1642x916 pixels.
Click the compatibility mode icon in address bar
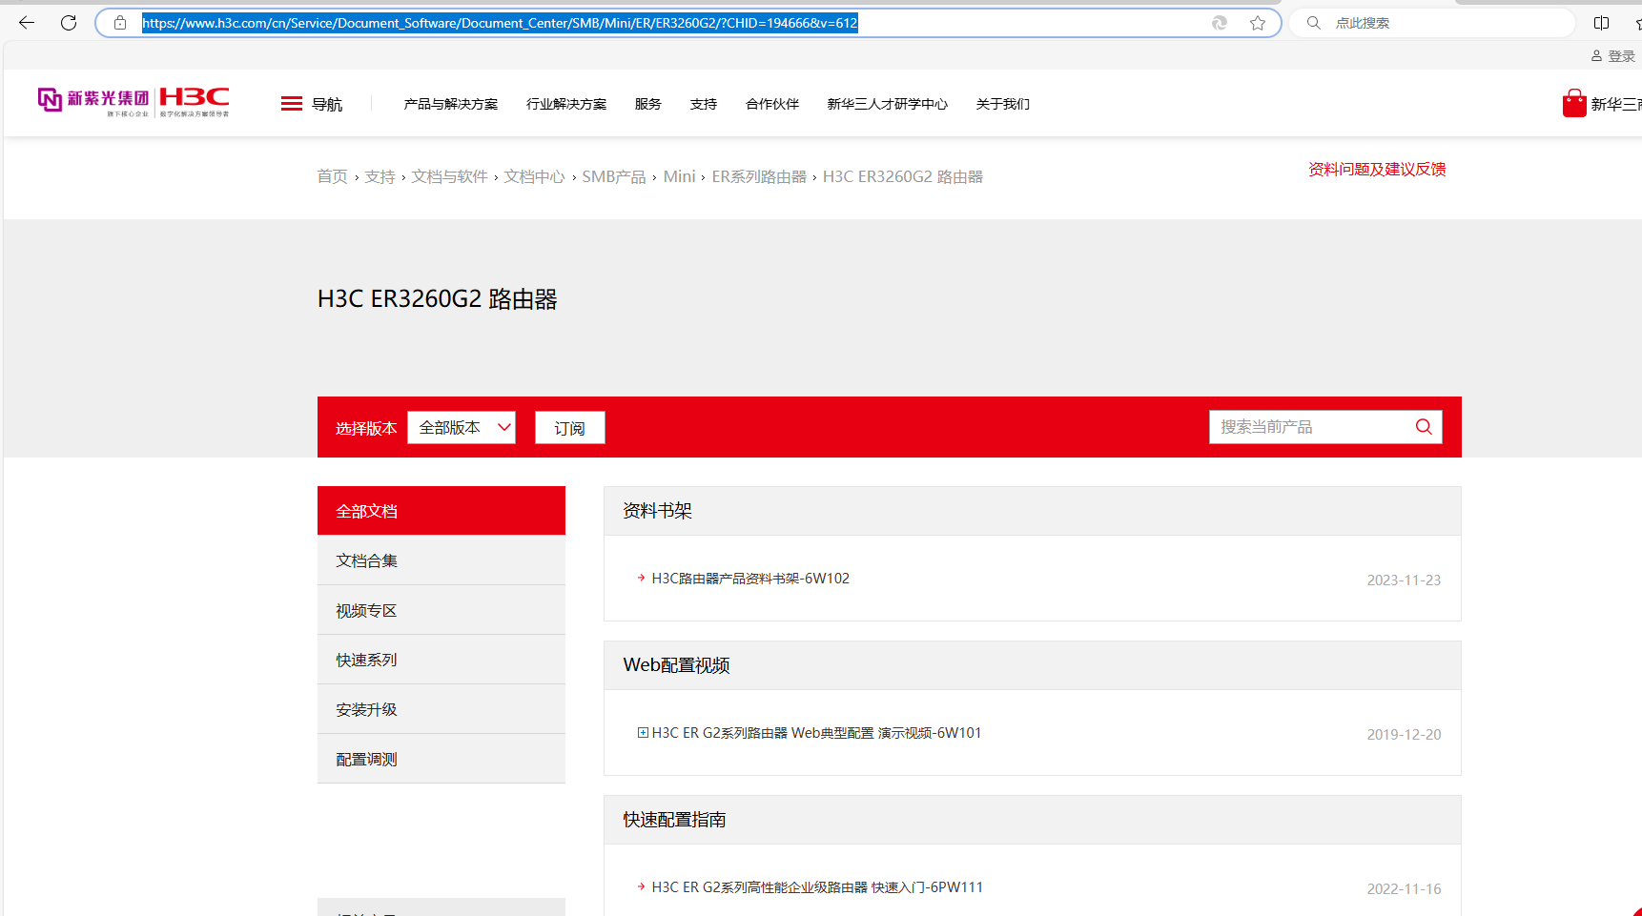pos(1220,23)
